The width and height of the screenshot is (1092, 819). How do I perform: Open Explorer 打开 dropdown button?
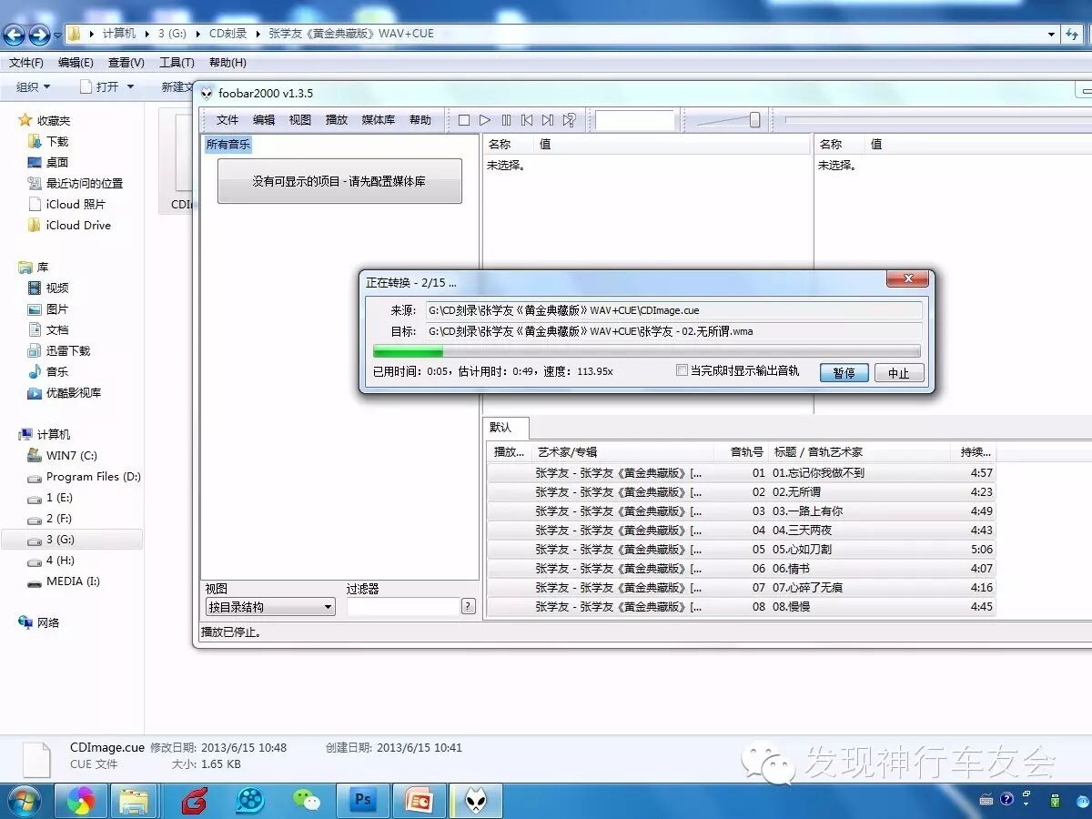107,86
